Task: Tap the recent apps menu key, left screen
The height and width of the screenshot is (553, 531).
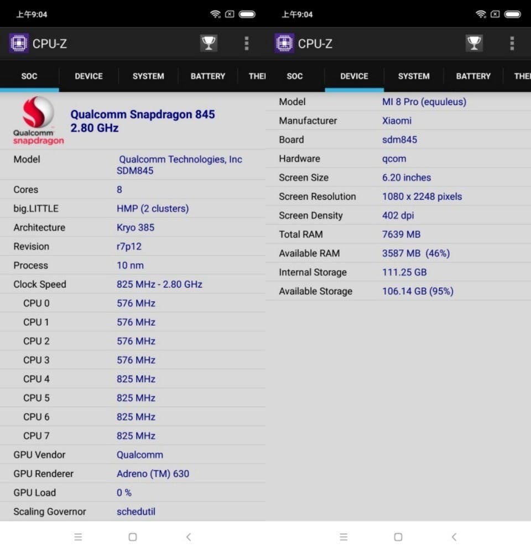Action: 78,537
